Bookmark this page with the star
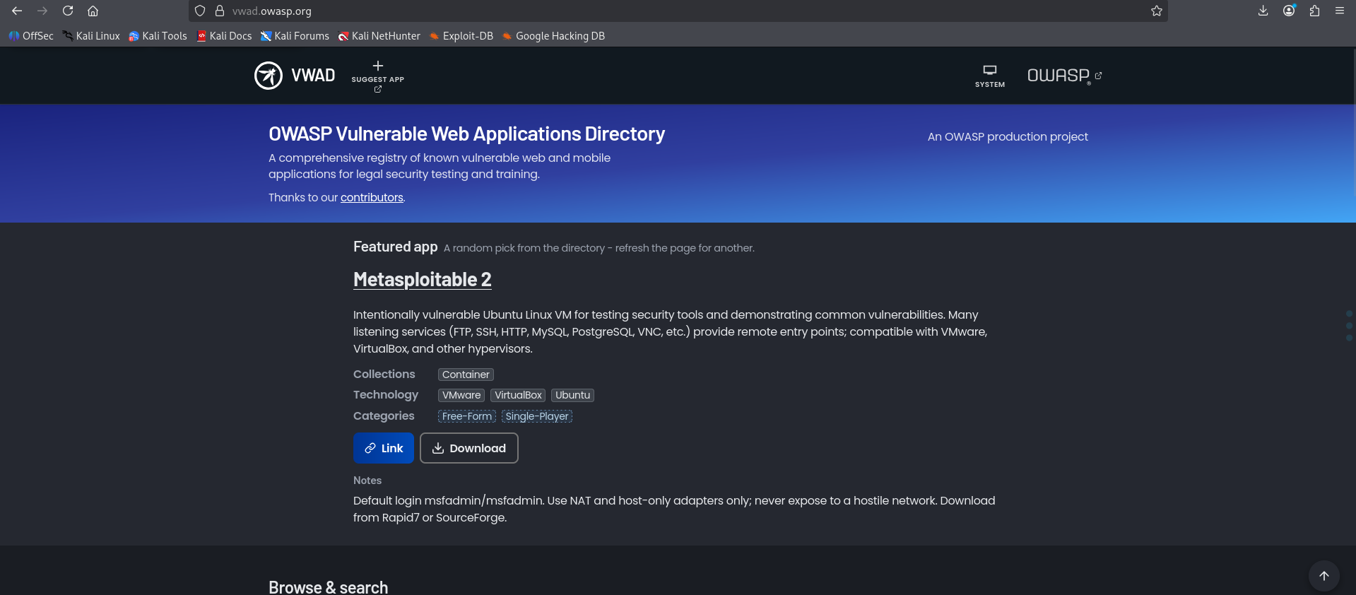1356x595 pixels. point(1157,11)
